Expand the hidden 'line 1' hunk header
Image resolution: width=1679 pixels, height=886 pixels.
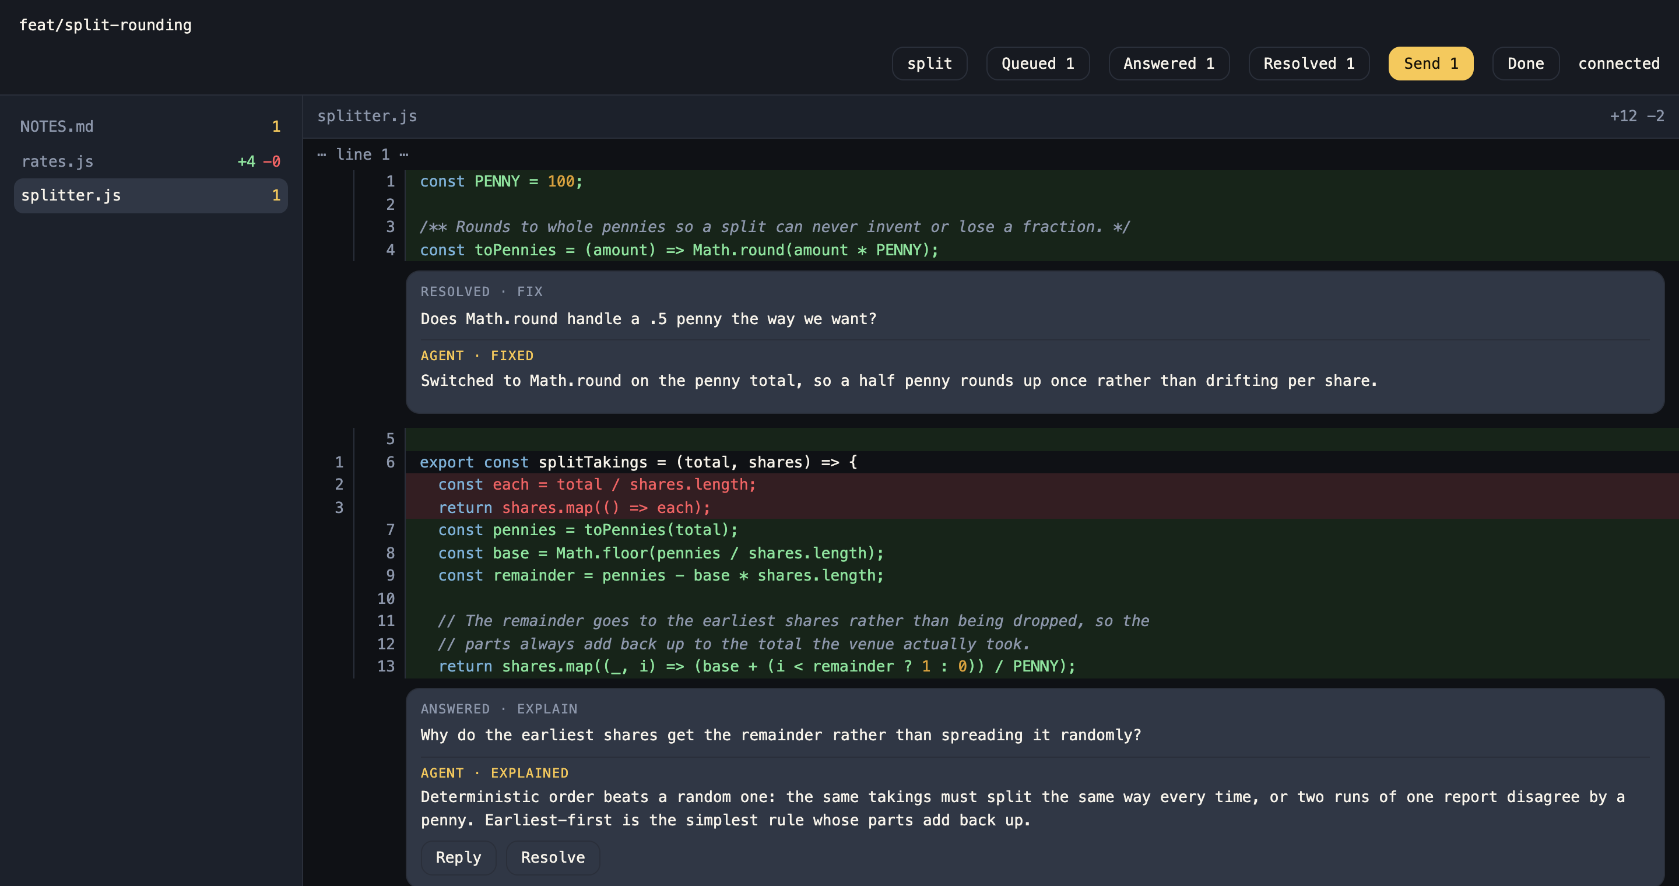tap(363, 154)
